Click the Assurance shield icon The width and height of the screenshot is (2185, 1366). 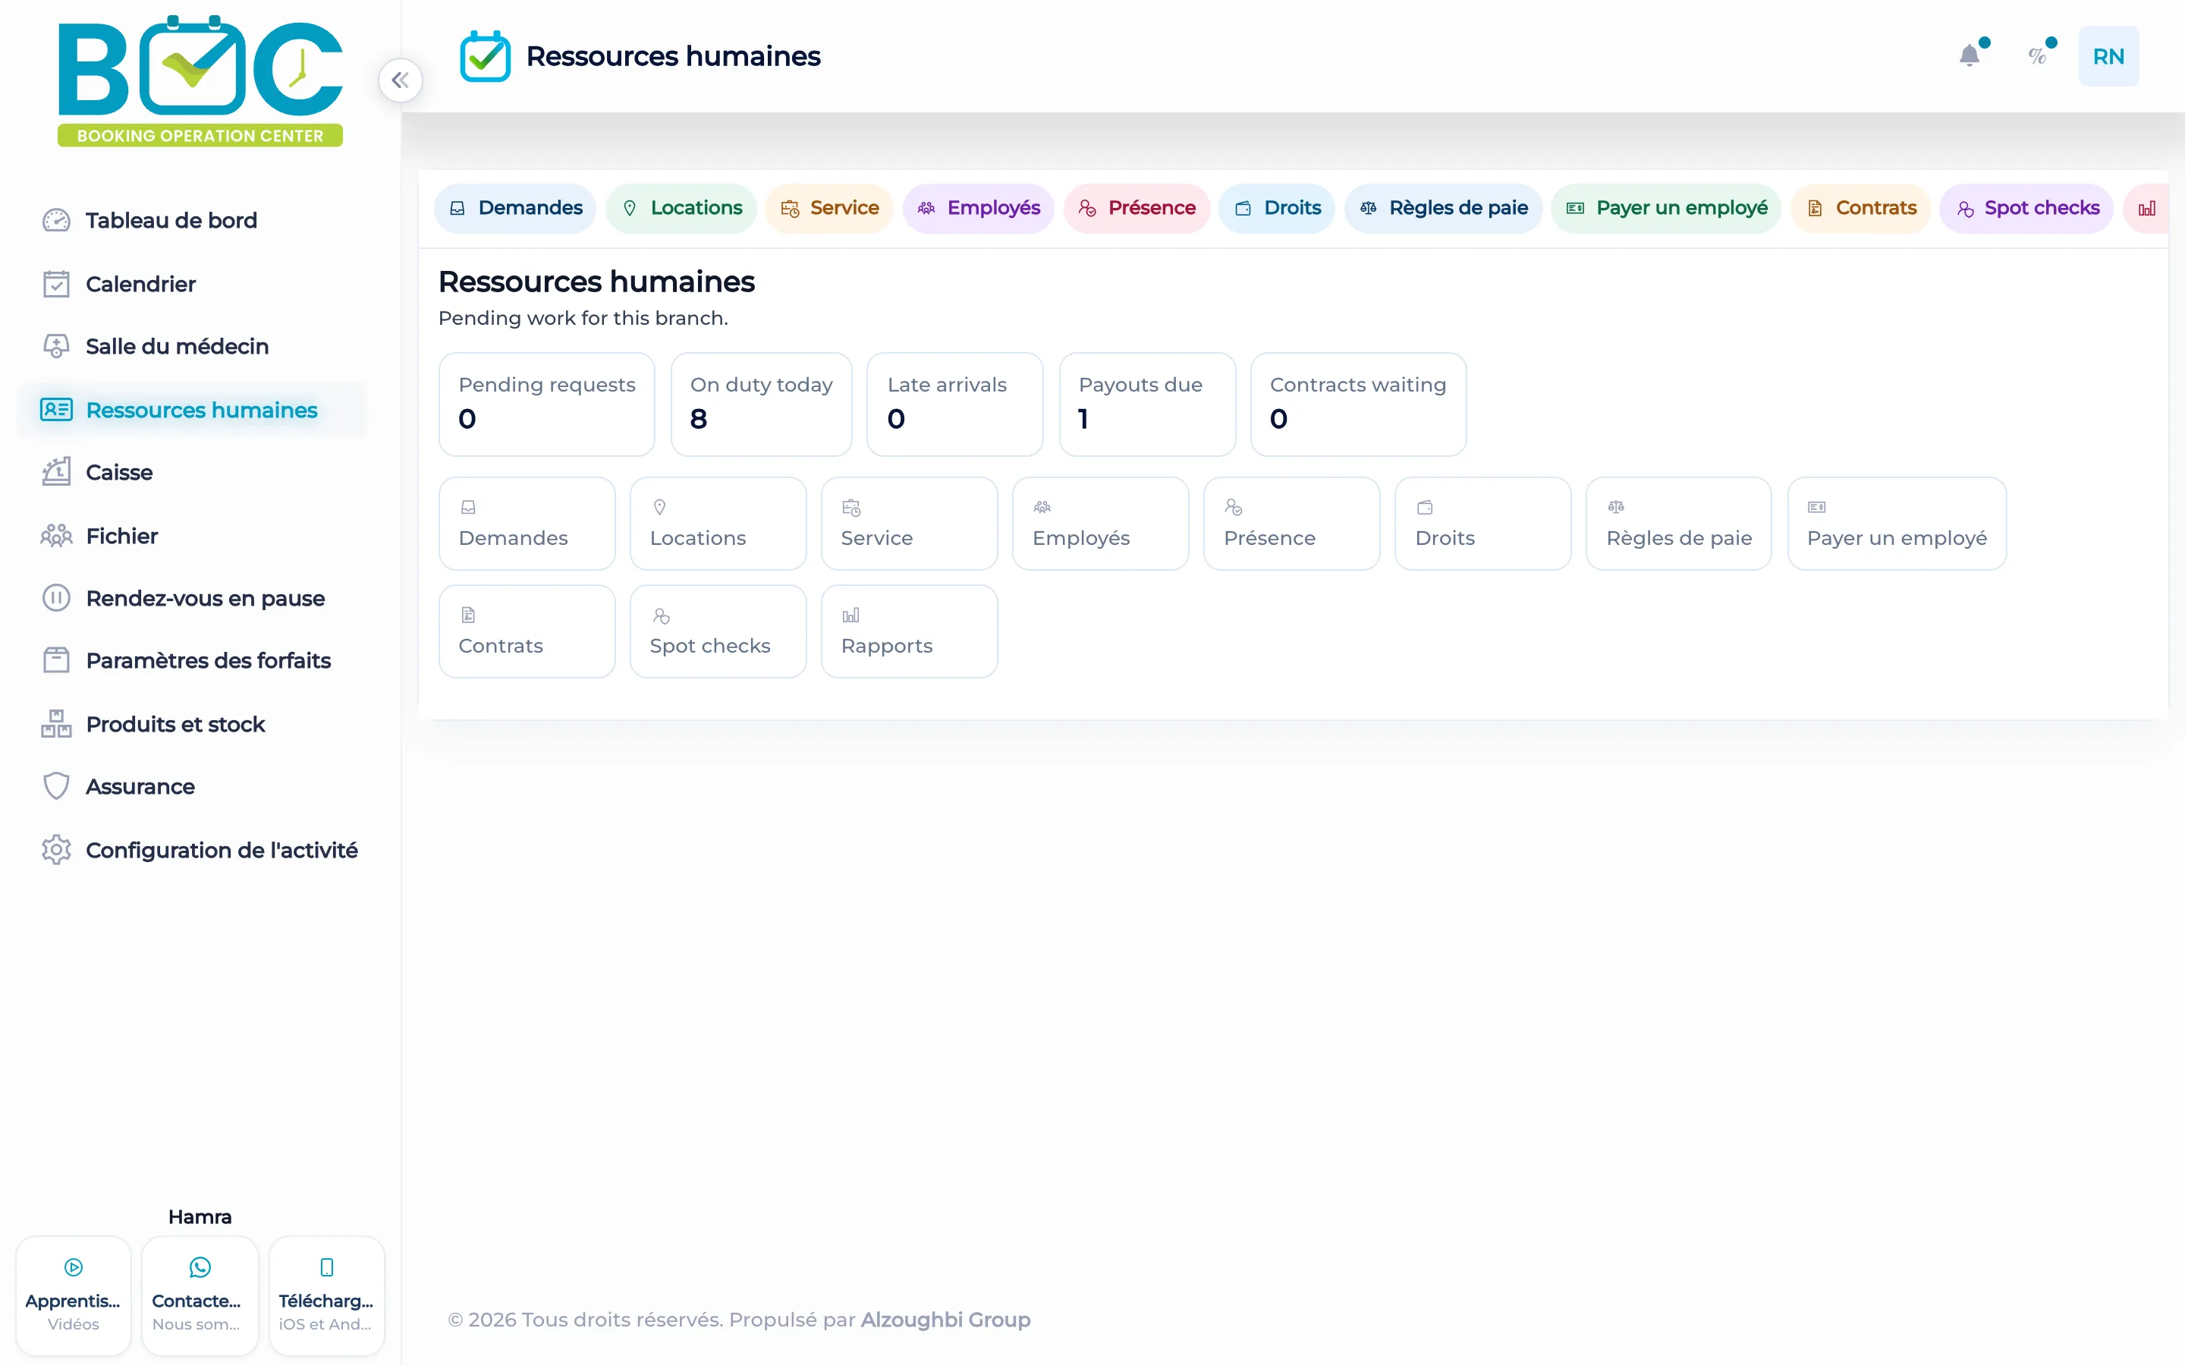[x=56, y=786]
